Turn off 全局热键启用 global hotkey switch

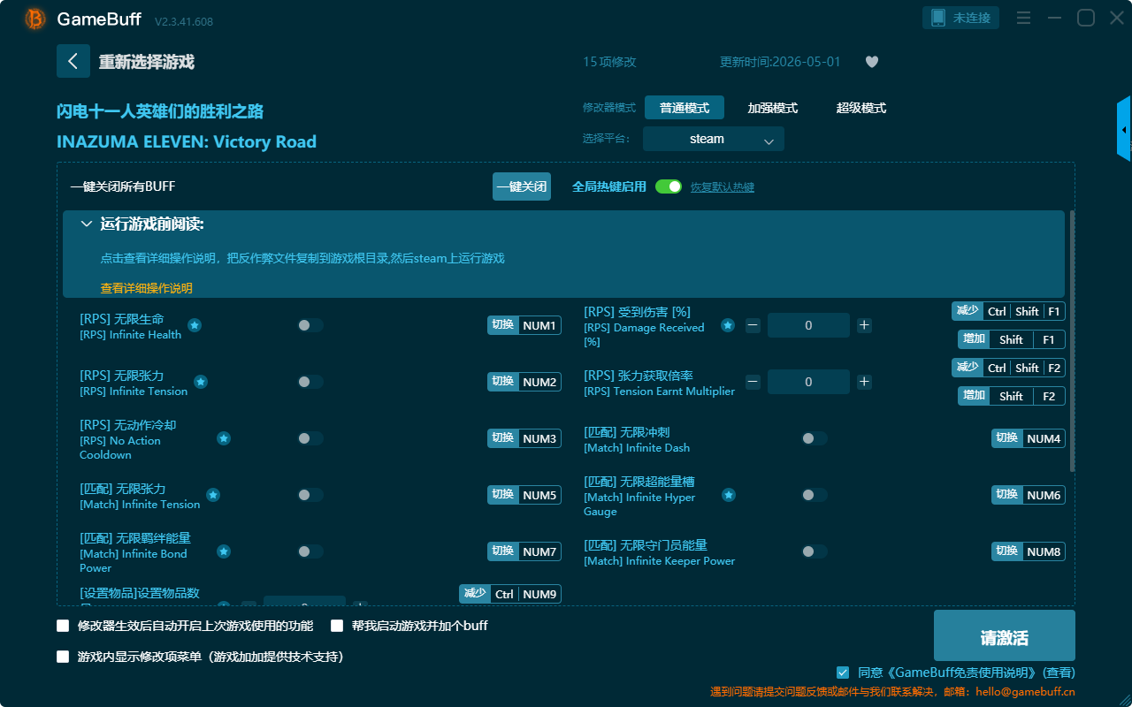669,186
